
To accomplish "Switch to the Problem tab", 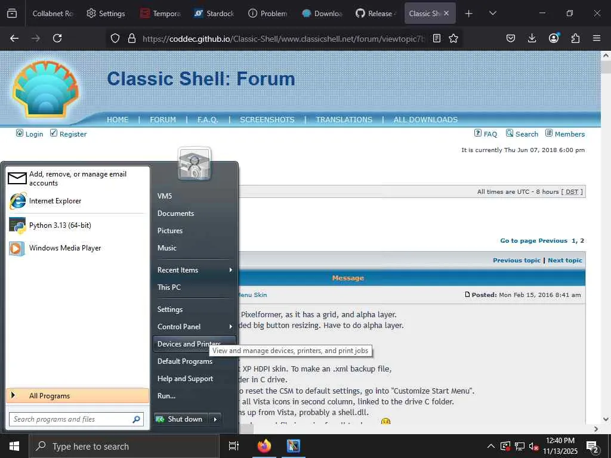I will (268, 13).
